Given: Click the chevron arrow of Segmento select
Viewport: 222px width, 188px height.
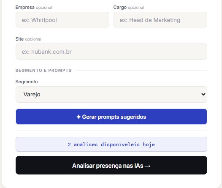Looking at the screenshot, I should pyautogui.click(x=203, y=94).
